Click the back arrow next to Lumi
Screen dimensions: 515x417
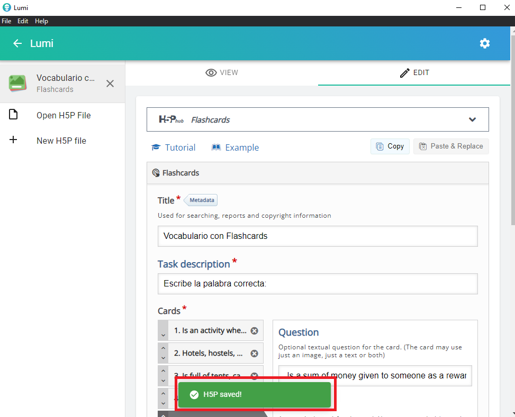[x=17, y=43]
